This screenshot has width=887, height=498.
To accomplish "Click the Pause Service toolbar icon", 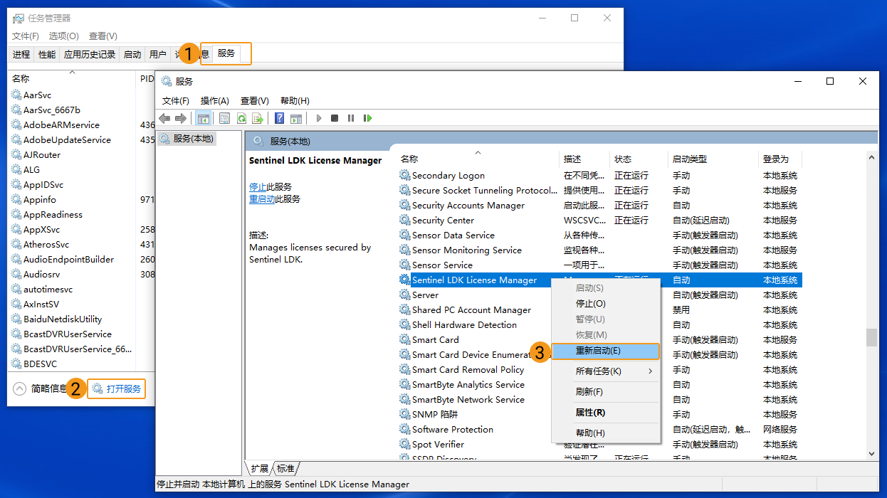I will [x=351, y=118].
